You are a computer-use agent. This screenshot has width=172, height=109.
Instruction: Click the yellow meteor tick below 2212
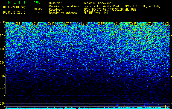(24, 107)
